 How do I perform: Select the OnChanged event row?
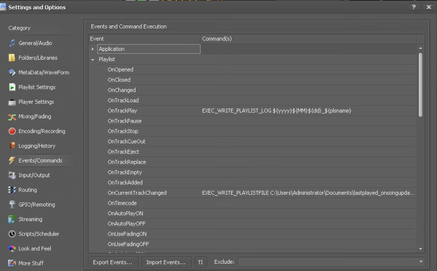pos(121,90)
